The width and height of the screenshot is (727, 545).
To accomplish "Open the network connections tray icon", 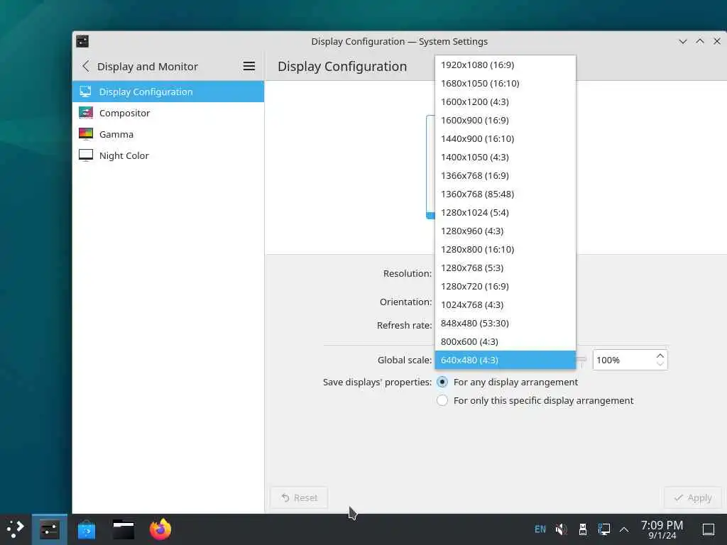I will pos(603,529).
